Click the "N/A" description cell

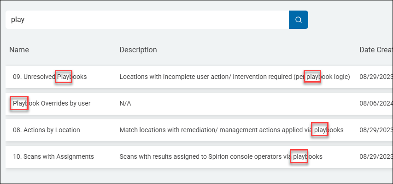[x=125, y=103]
